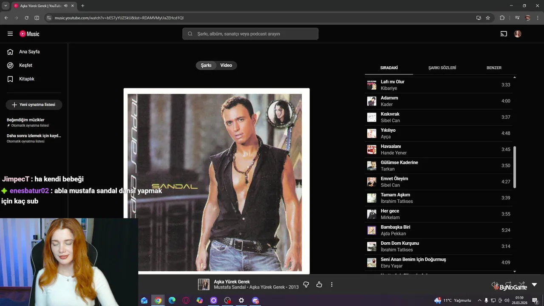Reload the browser page
Image resolution: width=544 pixels, height=306 pixels.
[x=26, y=18]
